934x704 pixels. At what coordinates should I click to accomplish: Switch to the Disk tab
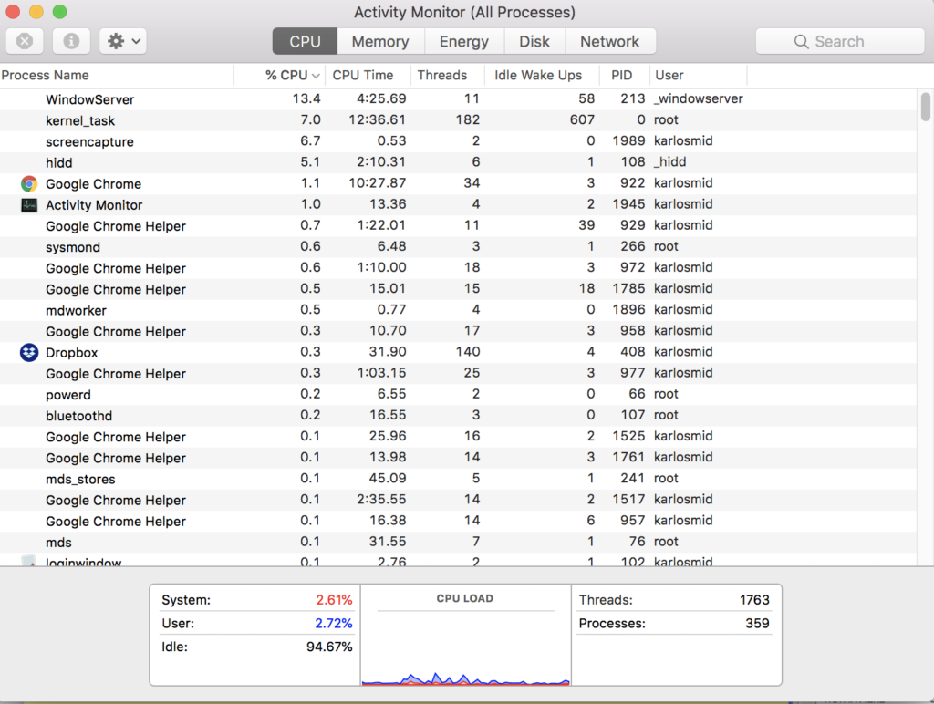click(x=534, y=41)
